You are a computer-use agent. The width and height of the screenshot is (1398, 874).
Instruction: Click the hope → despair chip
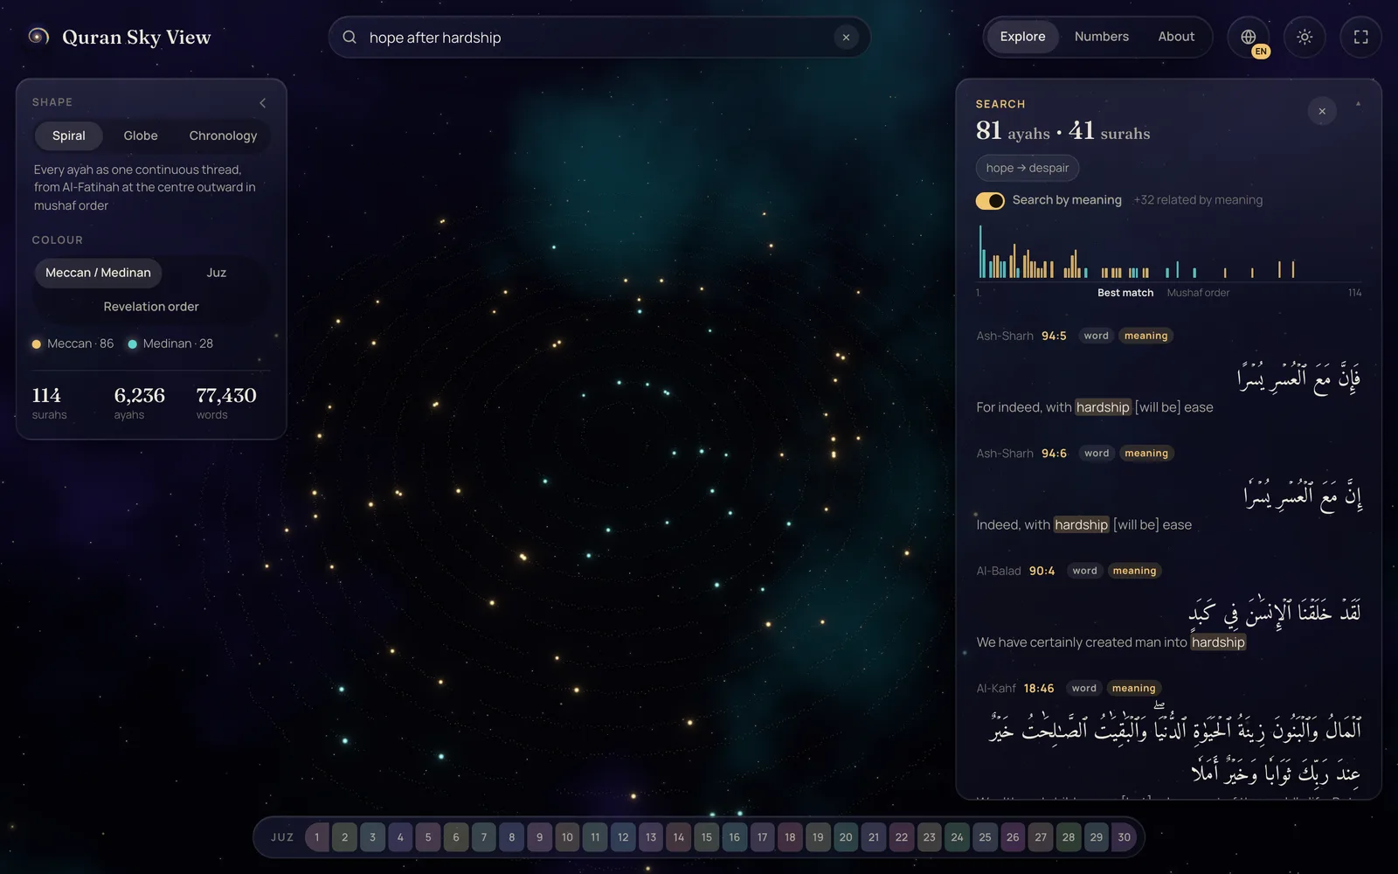point(1028,168)
